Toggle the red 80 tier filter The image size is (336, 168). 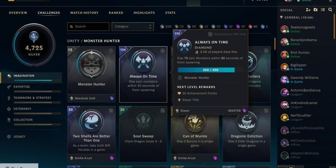(x=253, y=27)
